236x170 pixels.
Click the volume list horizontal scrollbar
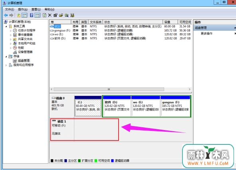click(x=109, y=89)
